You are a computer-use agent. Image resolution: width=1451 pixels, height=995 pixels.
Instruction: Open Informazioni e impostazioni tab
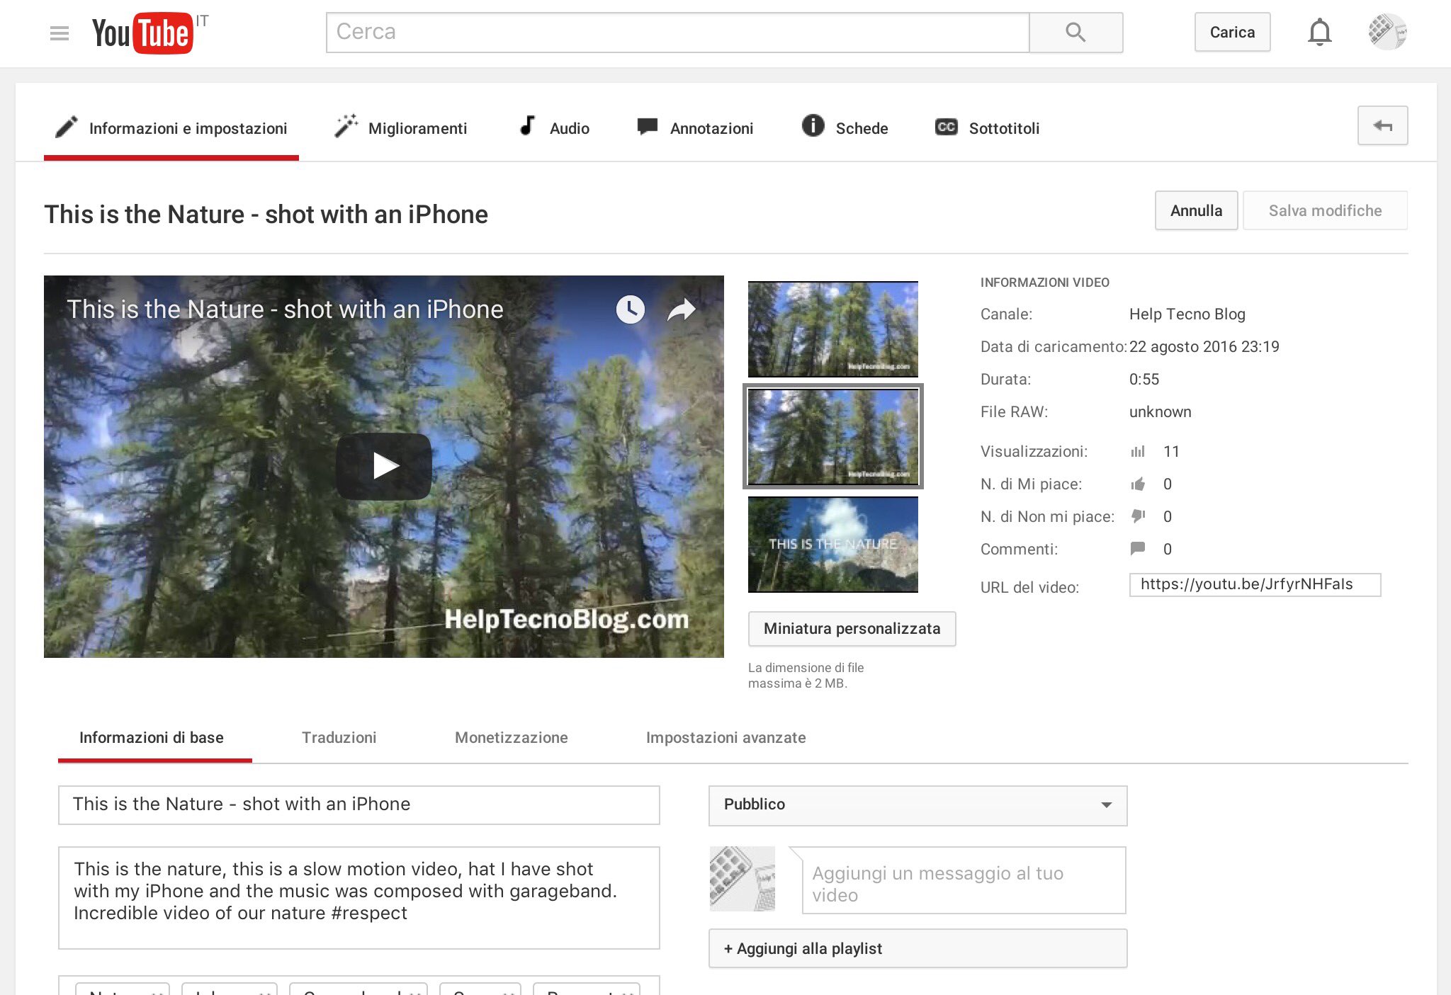(171, 128)
